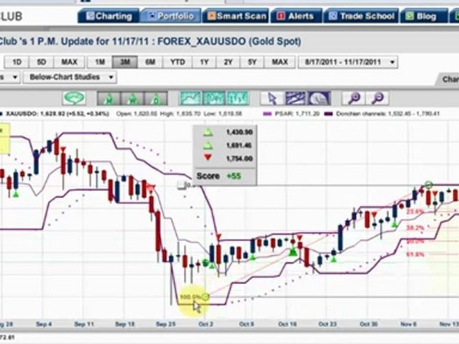Open the Trade School tab

361,16
